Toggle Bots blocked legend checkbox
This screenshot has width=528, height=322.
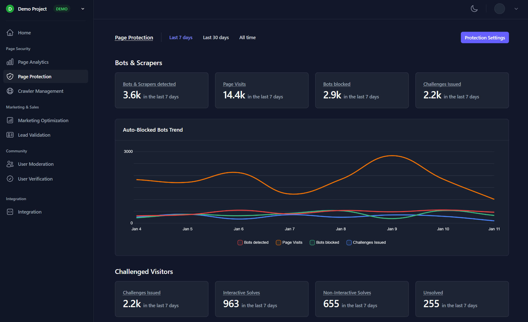312,243
